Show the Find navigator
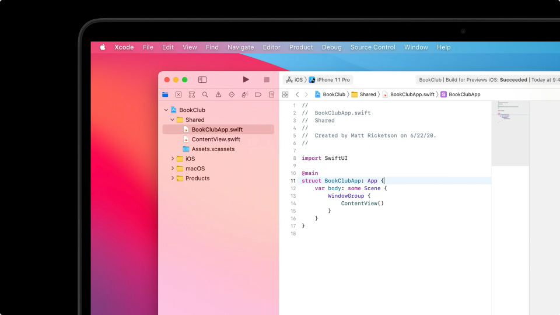This screenshot has height=315, width=560. tap(205, 94)
